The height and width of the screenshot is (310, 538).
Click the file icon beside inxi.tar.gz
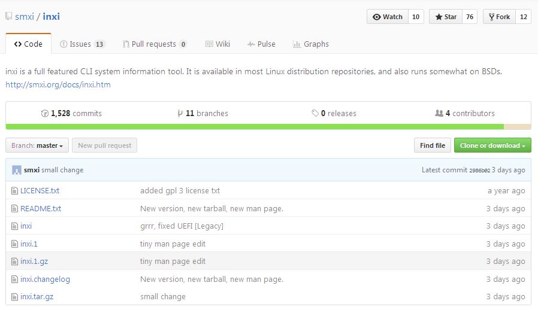(14, 297)
